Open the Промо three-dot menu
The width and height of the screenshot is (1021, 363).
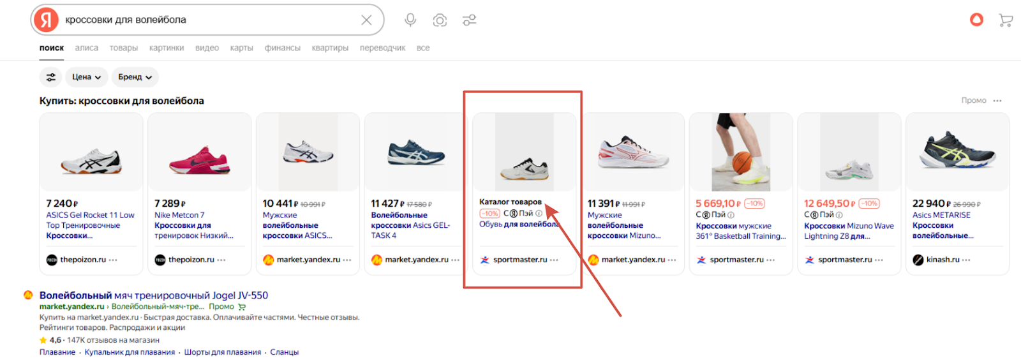point(997,101)
